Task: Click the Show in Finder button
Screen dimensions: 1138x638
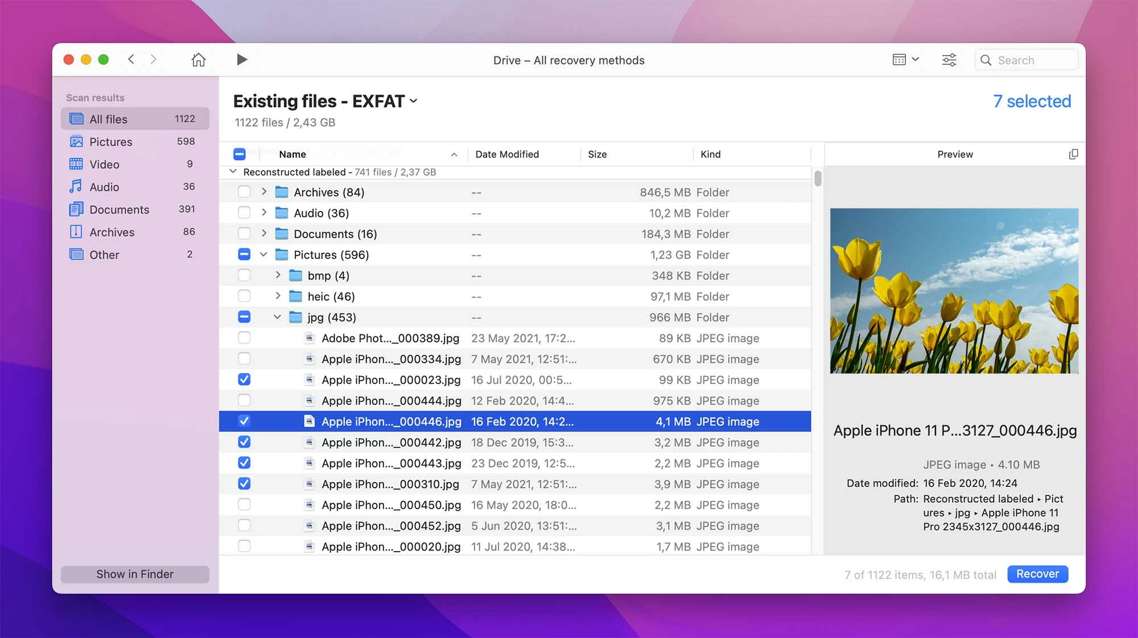Action: coord(135,574)
